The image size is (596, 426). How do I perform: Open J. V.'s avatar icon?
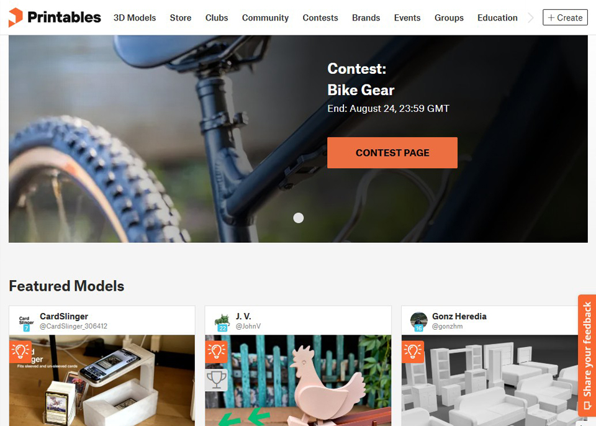coord(222,322)
